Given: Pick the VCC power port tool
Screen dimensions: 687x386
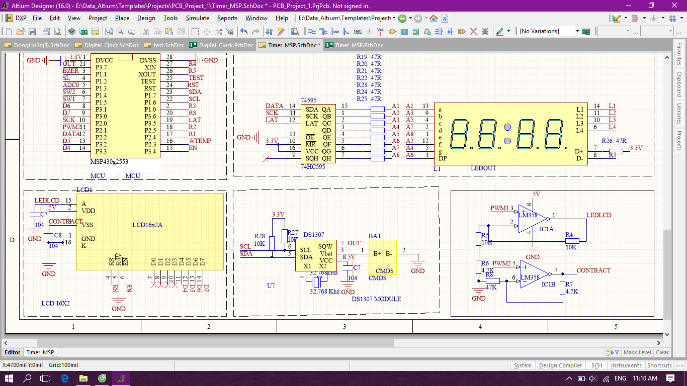Looking at the screenshot, I should [381, 31].
